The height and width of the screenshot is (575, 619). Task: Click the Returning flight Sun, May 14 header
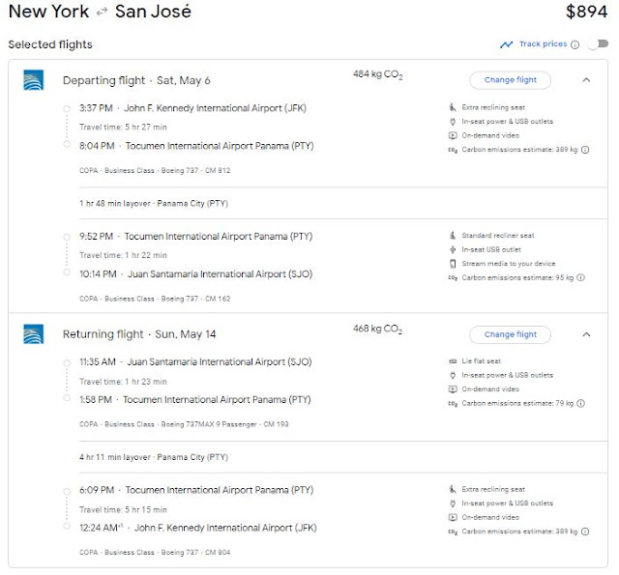136,334
